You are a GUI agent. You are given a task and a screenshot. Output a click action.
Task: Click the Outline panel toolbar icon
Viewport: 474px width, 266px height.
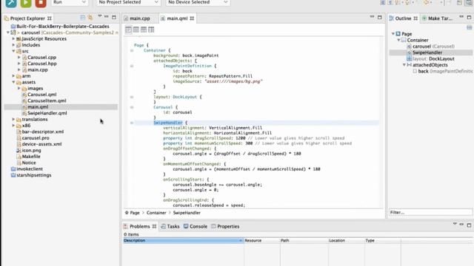pyautogui.click(x=469, y=27)
